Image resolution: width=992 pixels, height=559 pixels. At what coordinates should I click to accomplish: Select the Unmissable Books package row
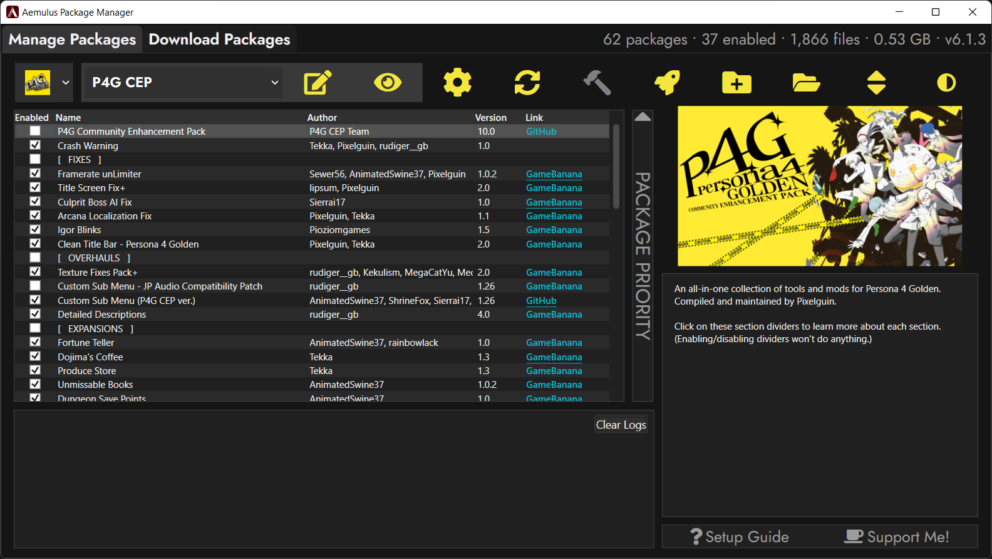(x=312, y=385)
